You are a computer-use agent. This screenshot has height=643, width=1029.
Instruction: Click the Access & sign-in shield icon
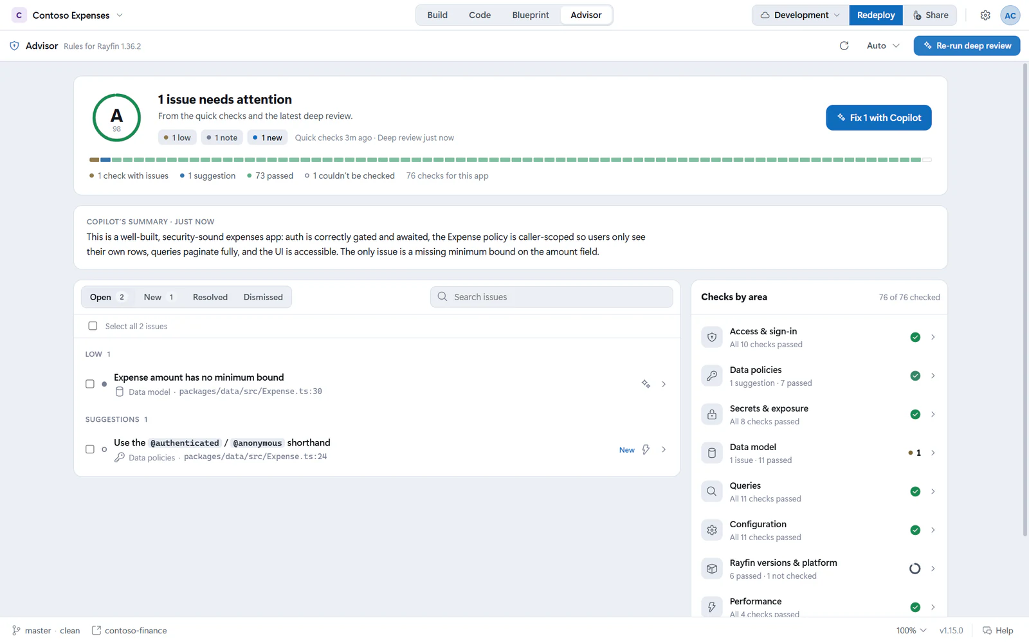pos(712,337)
